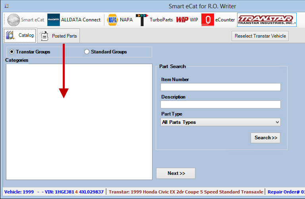The image size is (305, 199).
Task: Choose the Standard Groups radio option
Action: pos(87,52)
